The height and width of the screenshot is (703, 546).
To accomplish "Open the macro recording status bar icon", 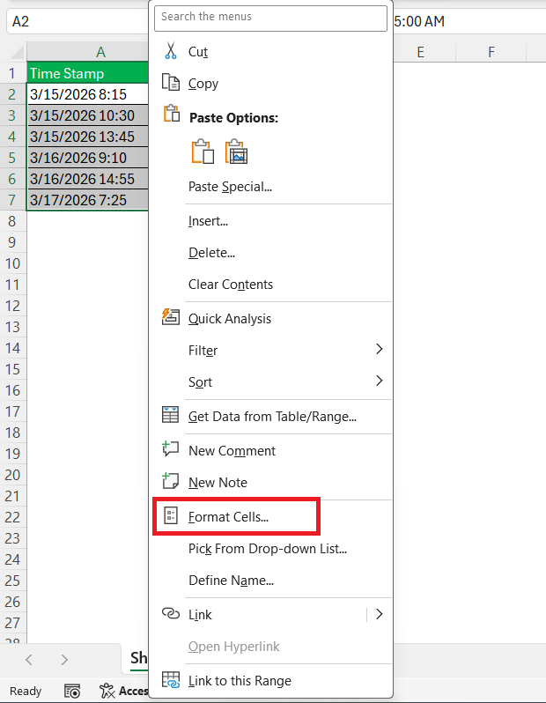I will coord(73,692).
